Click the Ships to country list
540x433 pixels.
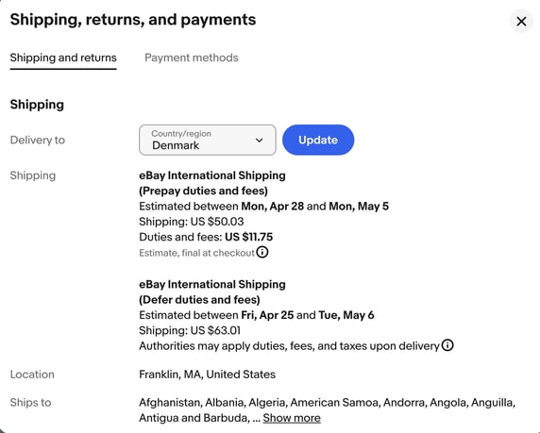(x=327, y=410)
